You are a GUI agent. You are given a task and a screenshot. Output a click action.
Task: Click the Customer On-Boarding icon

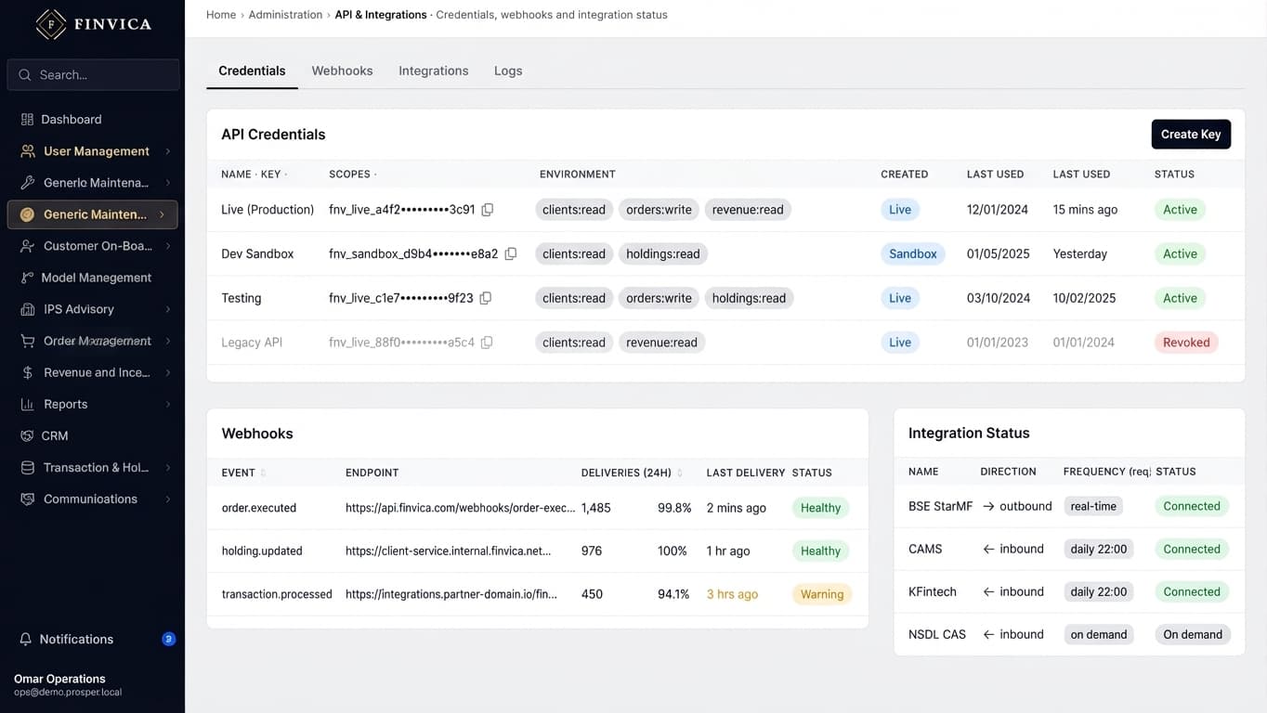pyautogui.click(x=27, y=246)
